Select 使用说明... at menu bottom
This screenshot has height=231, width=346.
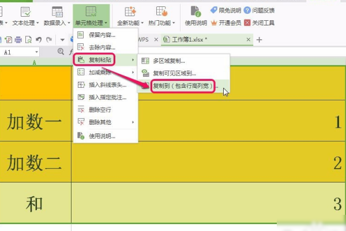click(106, 136)
